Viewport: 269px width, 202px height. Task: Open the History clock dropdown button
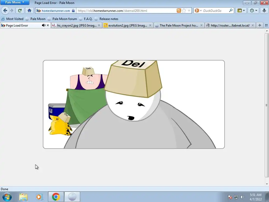(254, 11)
